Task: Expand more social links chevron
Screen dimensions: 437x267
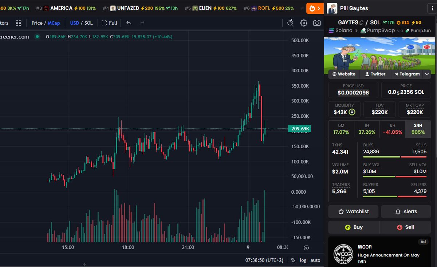Action: pyautogui.click(x=427, y=74)
